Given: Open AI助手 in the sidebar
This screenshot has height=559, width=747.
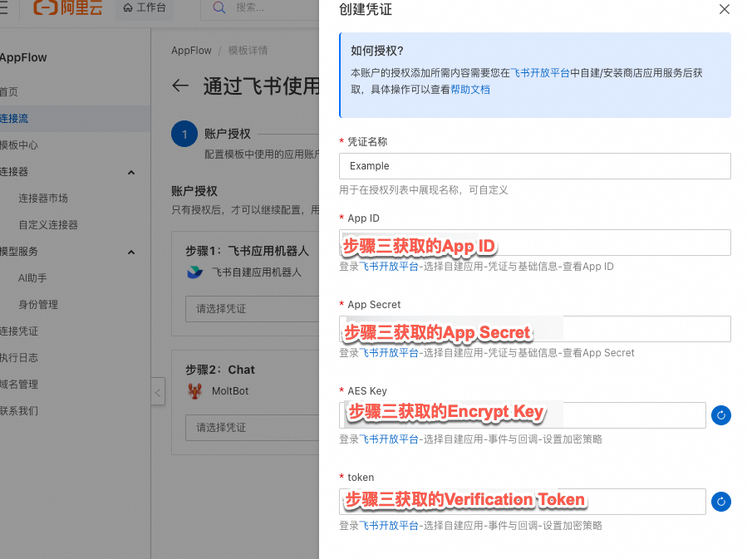Looking at the screenshot, I should [x=32, y=278].
